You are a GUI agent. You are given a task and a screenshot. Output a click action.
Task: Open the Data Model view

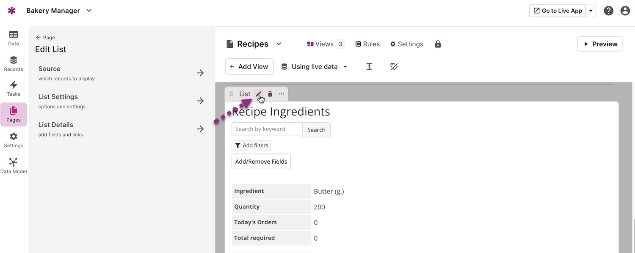(14, 166)
